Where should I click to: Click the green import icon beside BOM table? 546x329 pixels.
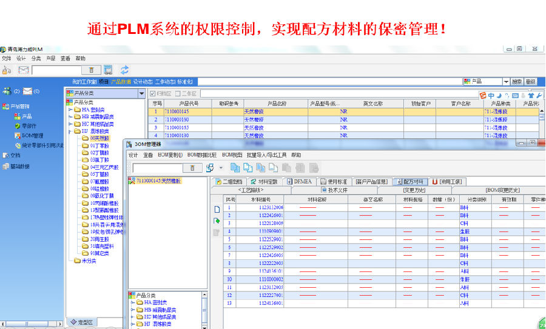217,221
